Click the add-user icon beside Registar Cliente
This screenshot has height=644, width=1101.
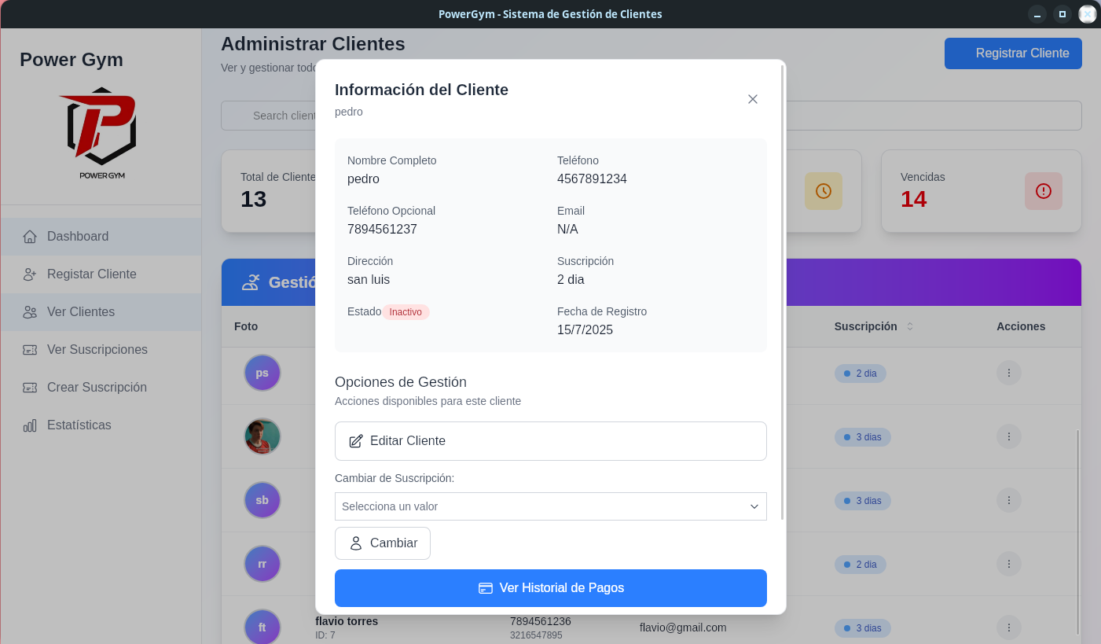point(30,274)
